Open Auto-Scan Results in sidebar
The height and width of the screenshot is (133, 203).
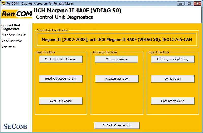click(x=14, y=35)
